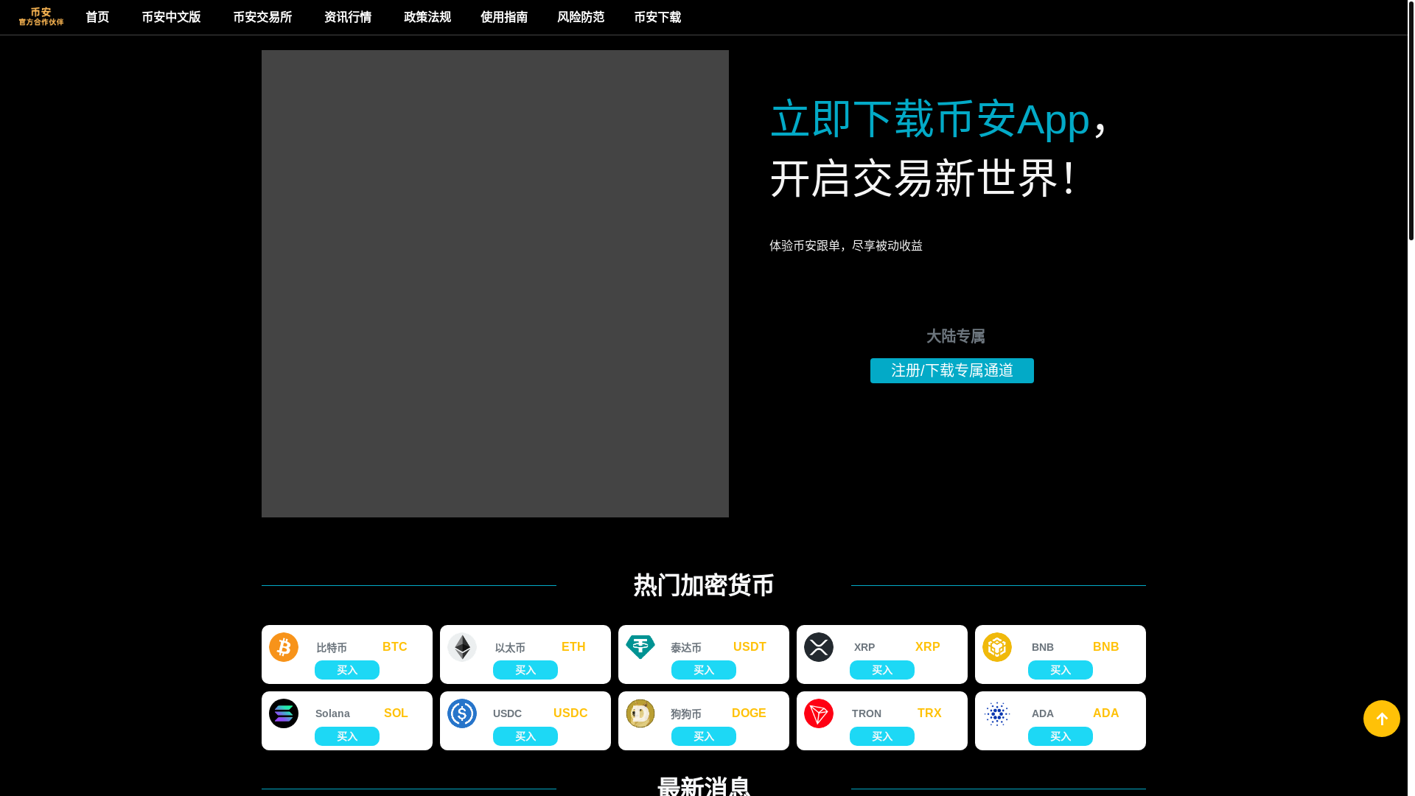Click 买入 on the ETH card

point(525,670)
